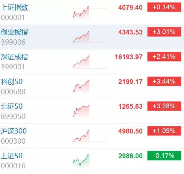Screen dimensions: 184x174
Task: Click the 4980.50 price of 沪深300
Action: tap(130, 131)
